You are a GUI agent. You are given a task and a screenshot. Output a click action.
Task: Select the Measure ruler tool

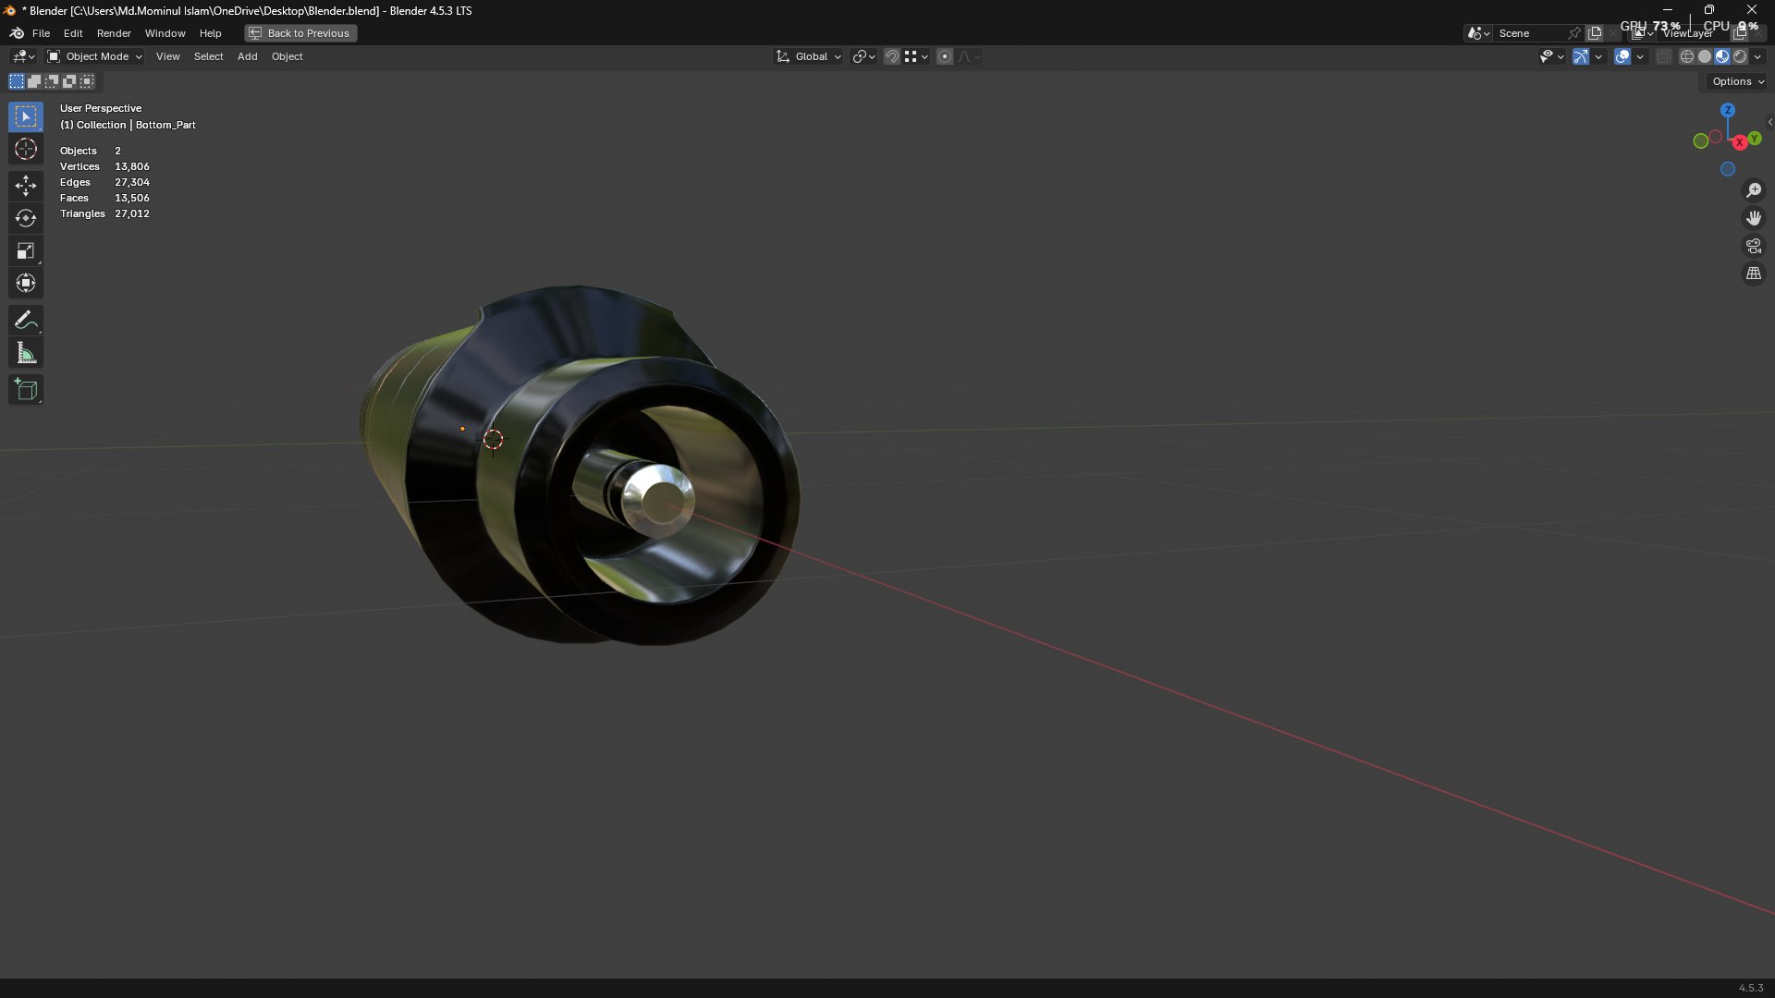[26, 353]
